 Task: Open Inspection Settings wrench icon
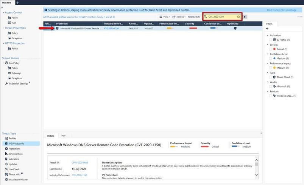coord(6,83)
